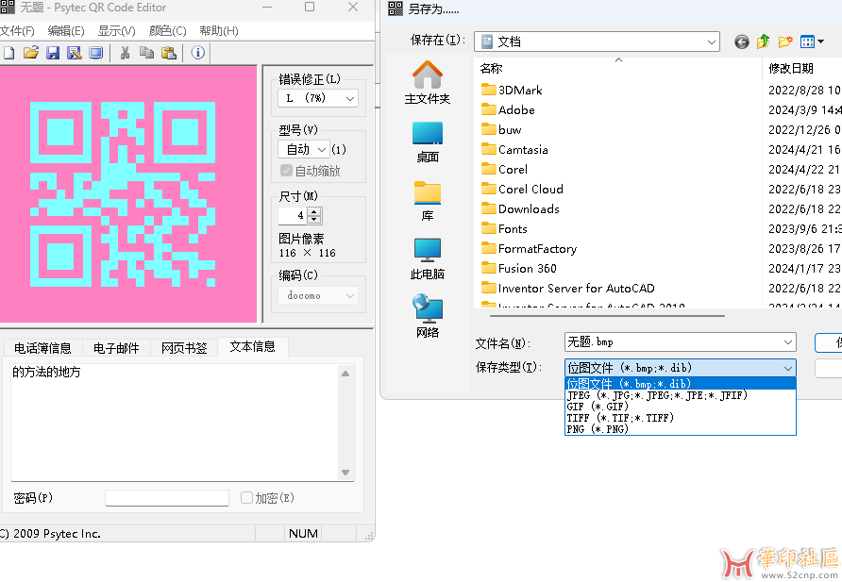Collapse the 保存类型 dropdown arrow
Viewport: 842px width, 582px height.
point(788,368)
